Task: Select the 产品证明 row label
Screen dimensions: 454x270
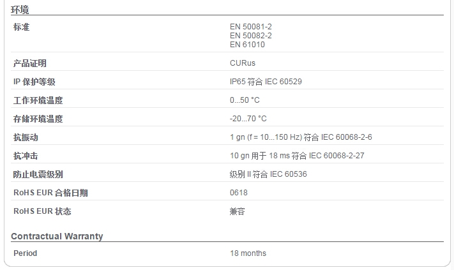Action: (30, 63)
